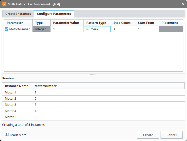
Task: Click the grayed Placement cell
Action: pos(171,29)
